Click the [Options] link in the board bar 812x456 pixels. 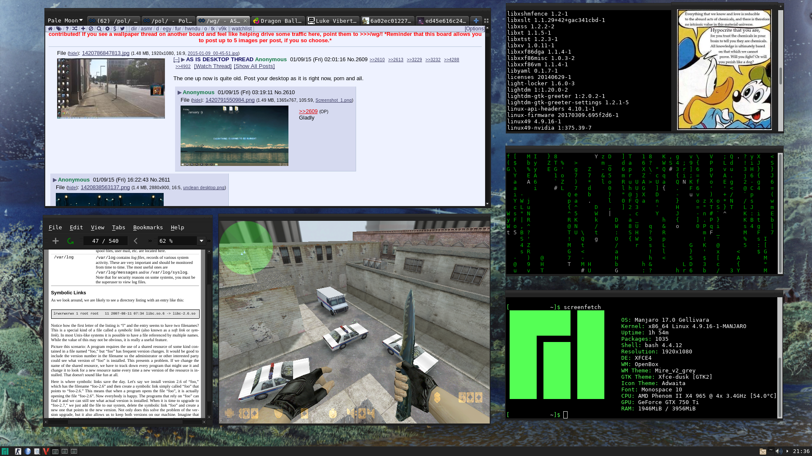(x=475, y=29)
